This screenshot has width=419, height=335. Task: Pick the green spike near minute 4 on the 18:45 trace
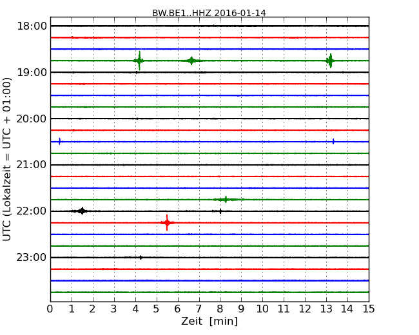(x=139, y=61)
